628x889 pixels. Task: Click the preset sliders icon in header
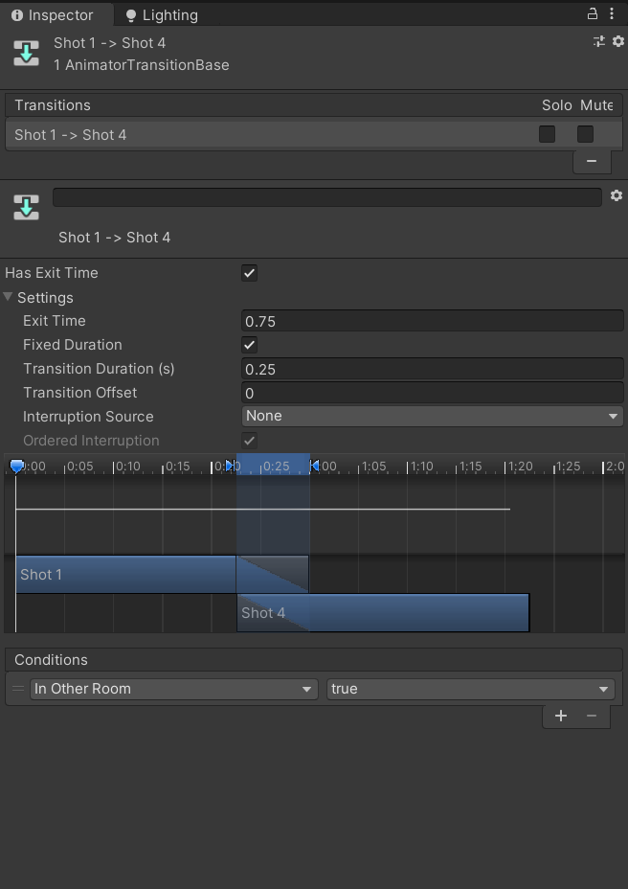tap(599, 41)
